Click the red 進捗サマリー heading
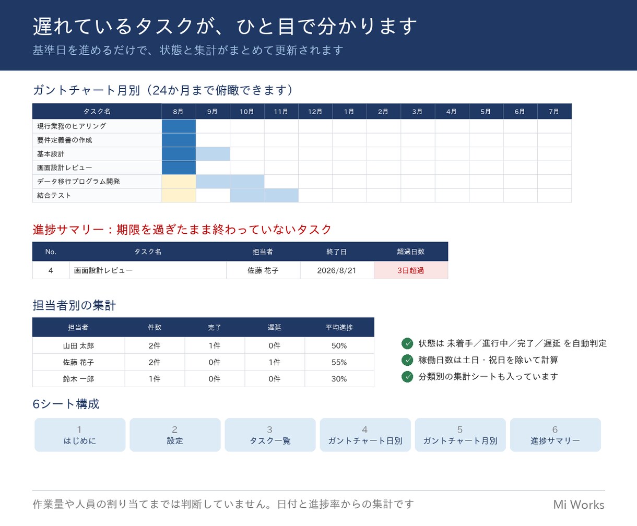This screenshot has height=526, width=637. coord(182,230)
